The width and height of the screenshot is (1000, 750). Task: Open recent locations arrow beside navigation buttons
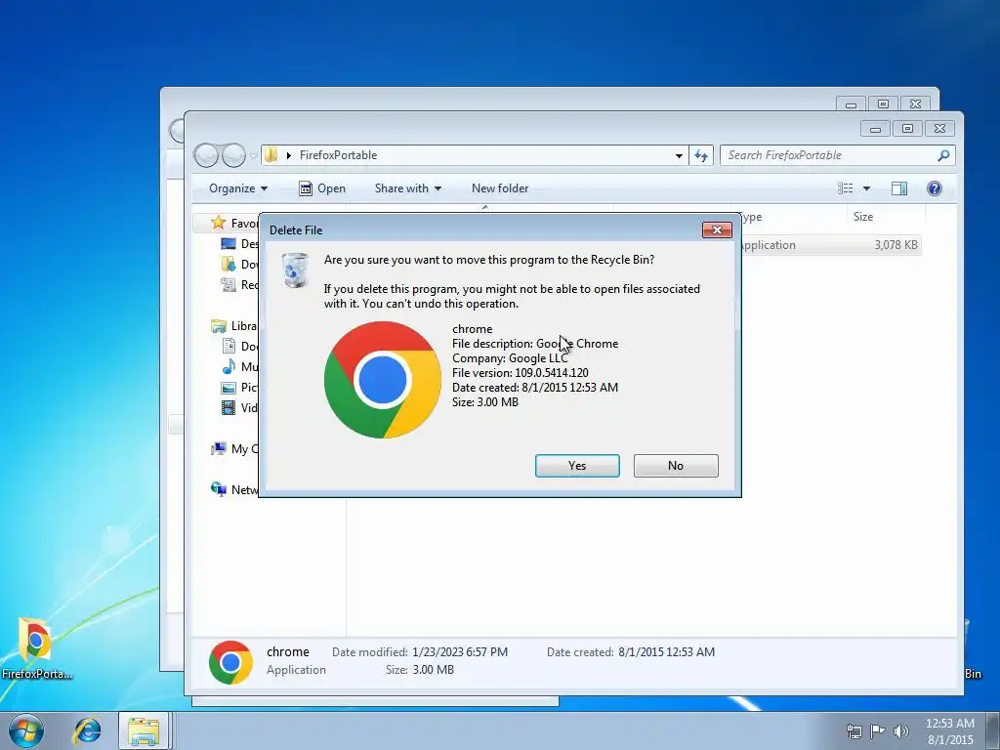tap(253, 155)
